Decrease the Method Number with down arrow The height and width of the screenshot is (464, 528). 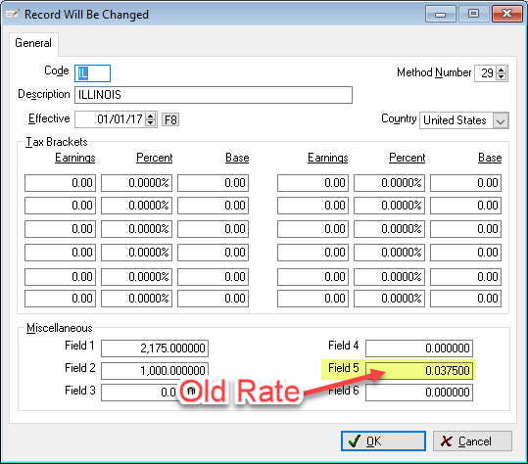click(x=502, y=76)
